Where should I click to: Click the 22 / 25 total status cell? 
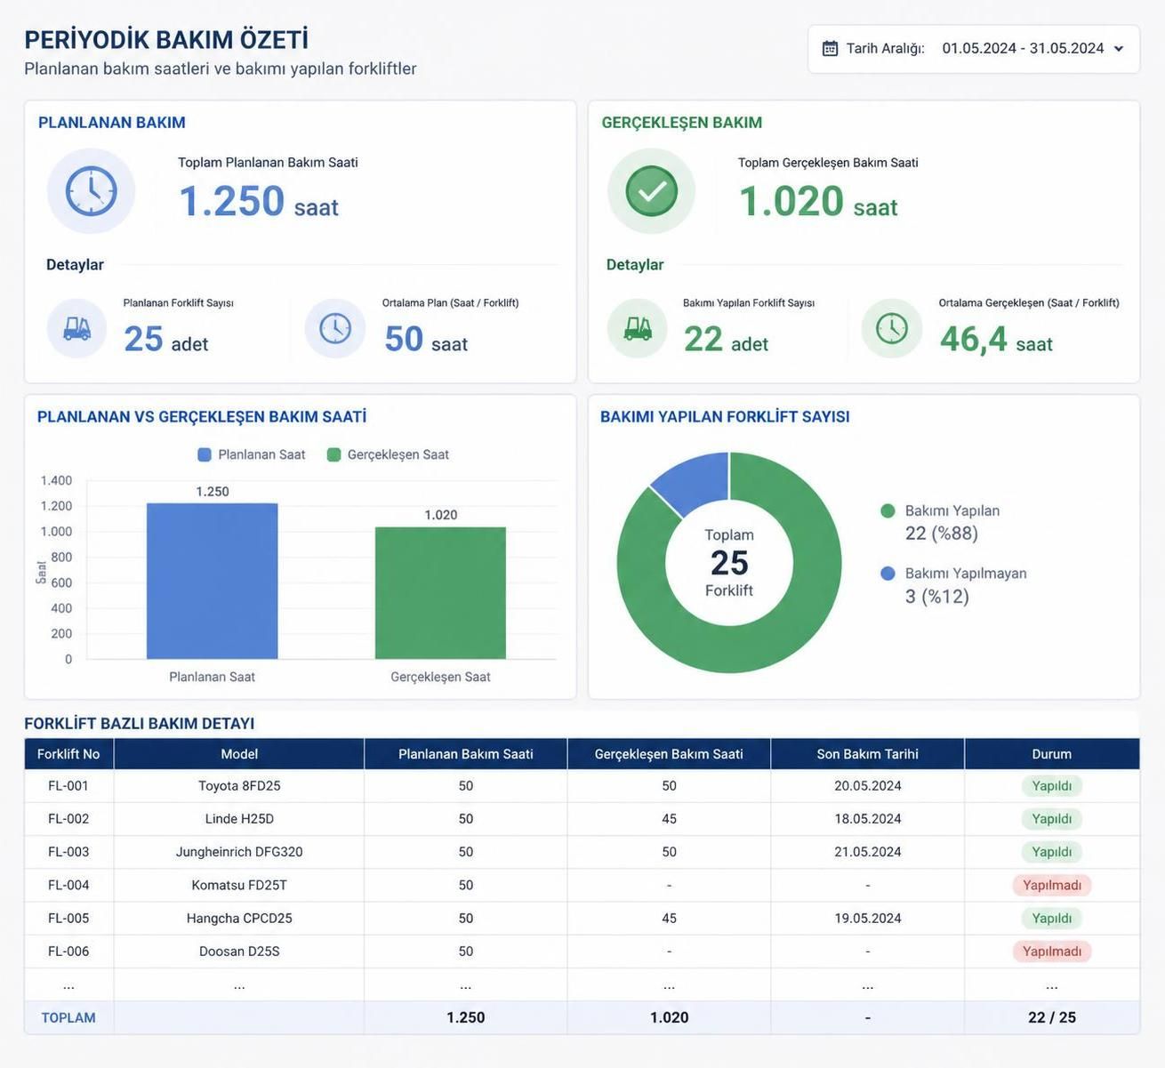(x=1052, y=1017)
